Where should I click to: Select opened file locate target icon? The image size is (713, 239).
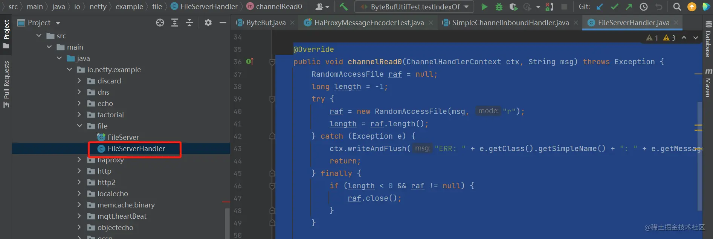tap(160, 23)
